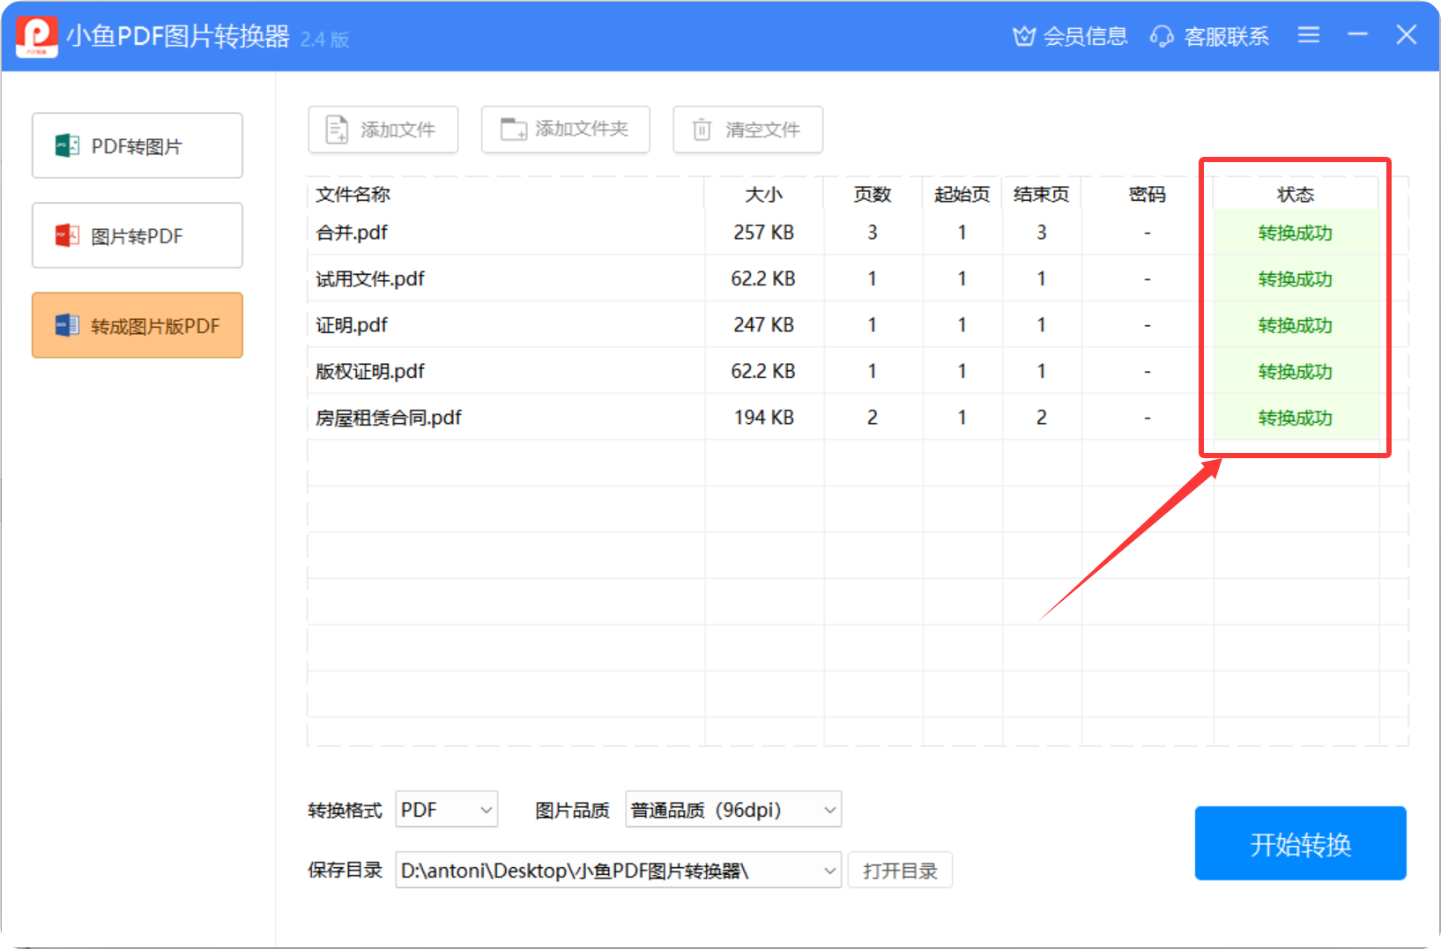The image size is (1441, 949).
Task: Open the hamburger menu icon
Action: click(1308, 35)
